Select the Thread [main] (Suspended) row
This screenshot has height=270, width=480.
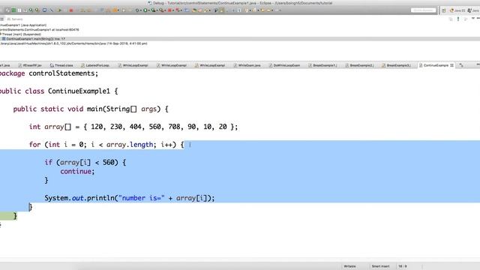[21, 34]
